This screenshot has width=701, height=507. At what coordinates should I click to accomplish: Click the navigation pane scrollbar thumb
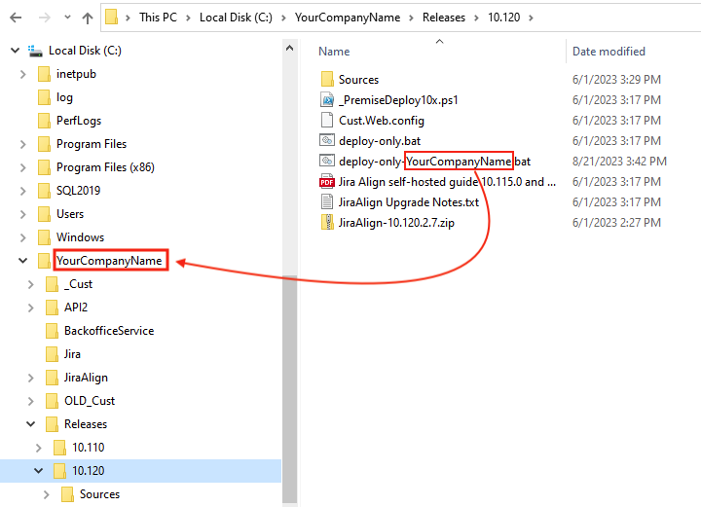pos(290,388)
